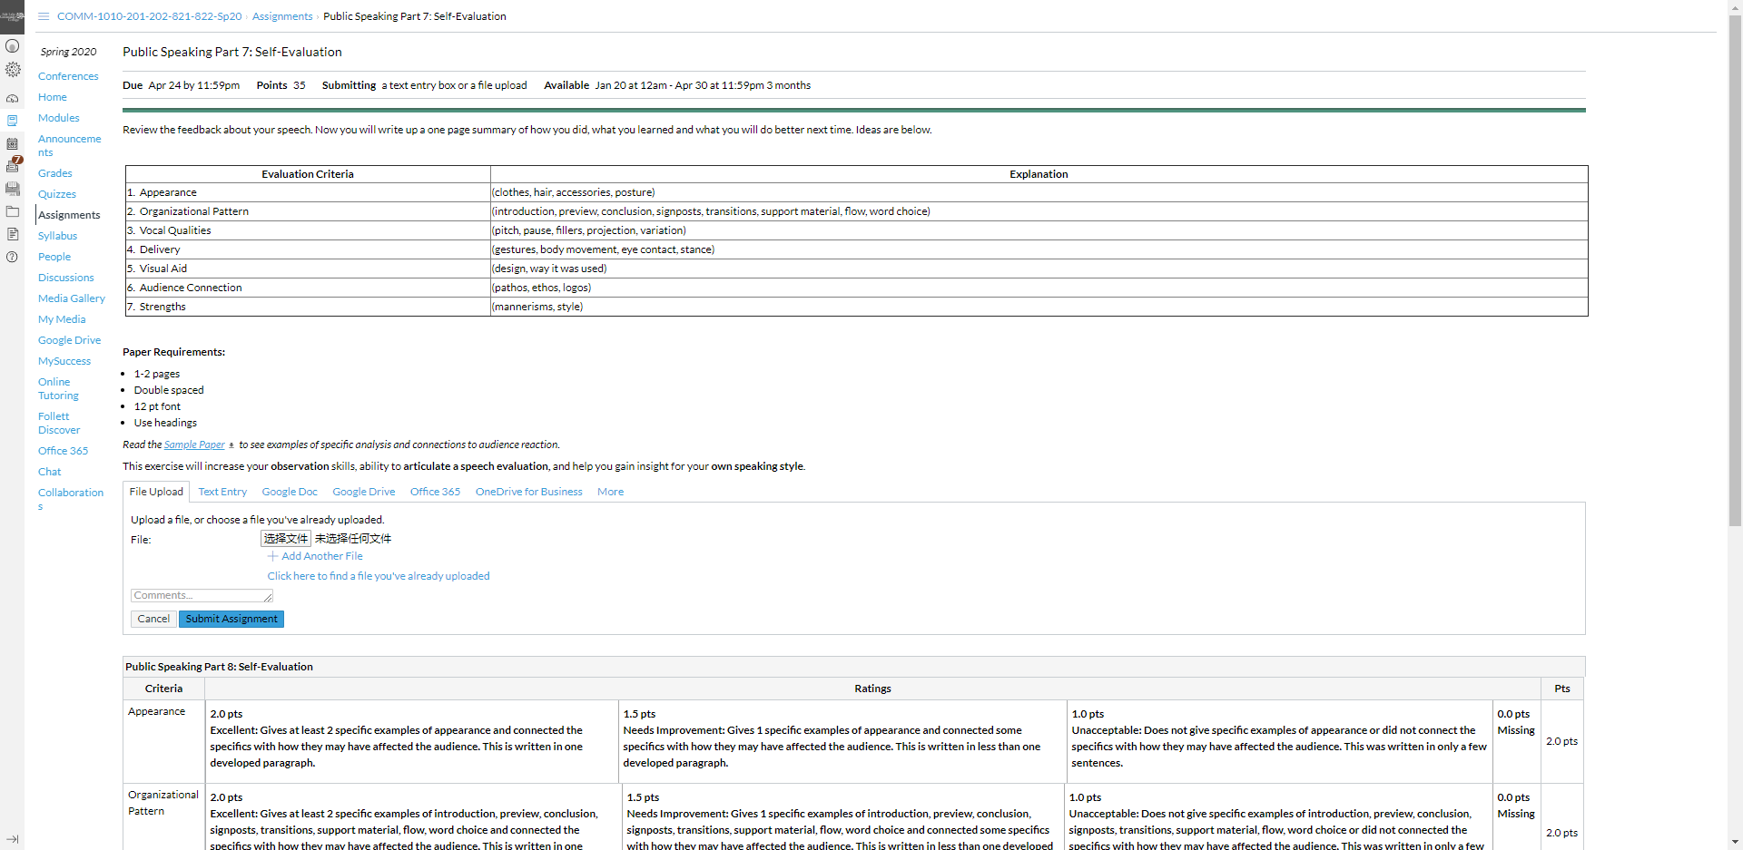Expand the More submission tabs dropdown

pos(610,492)
